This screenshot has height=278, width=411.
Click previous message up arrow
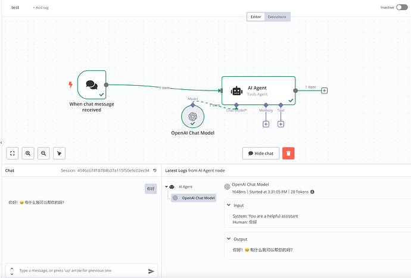point(12,268)
